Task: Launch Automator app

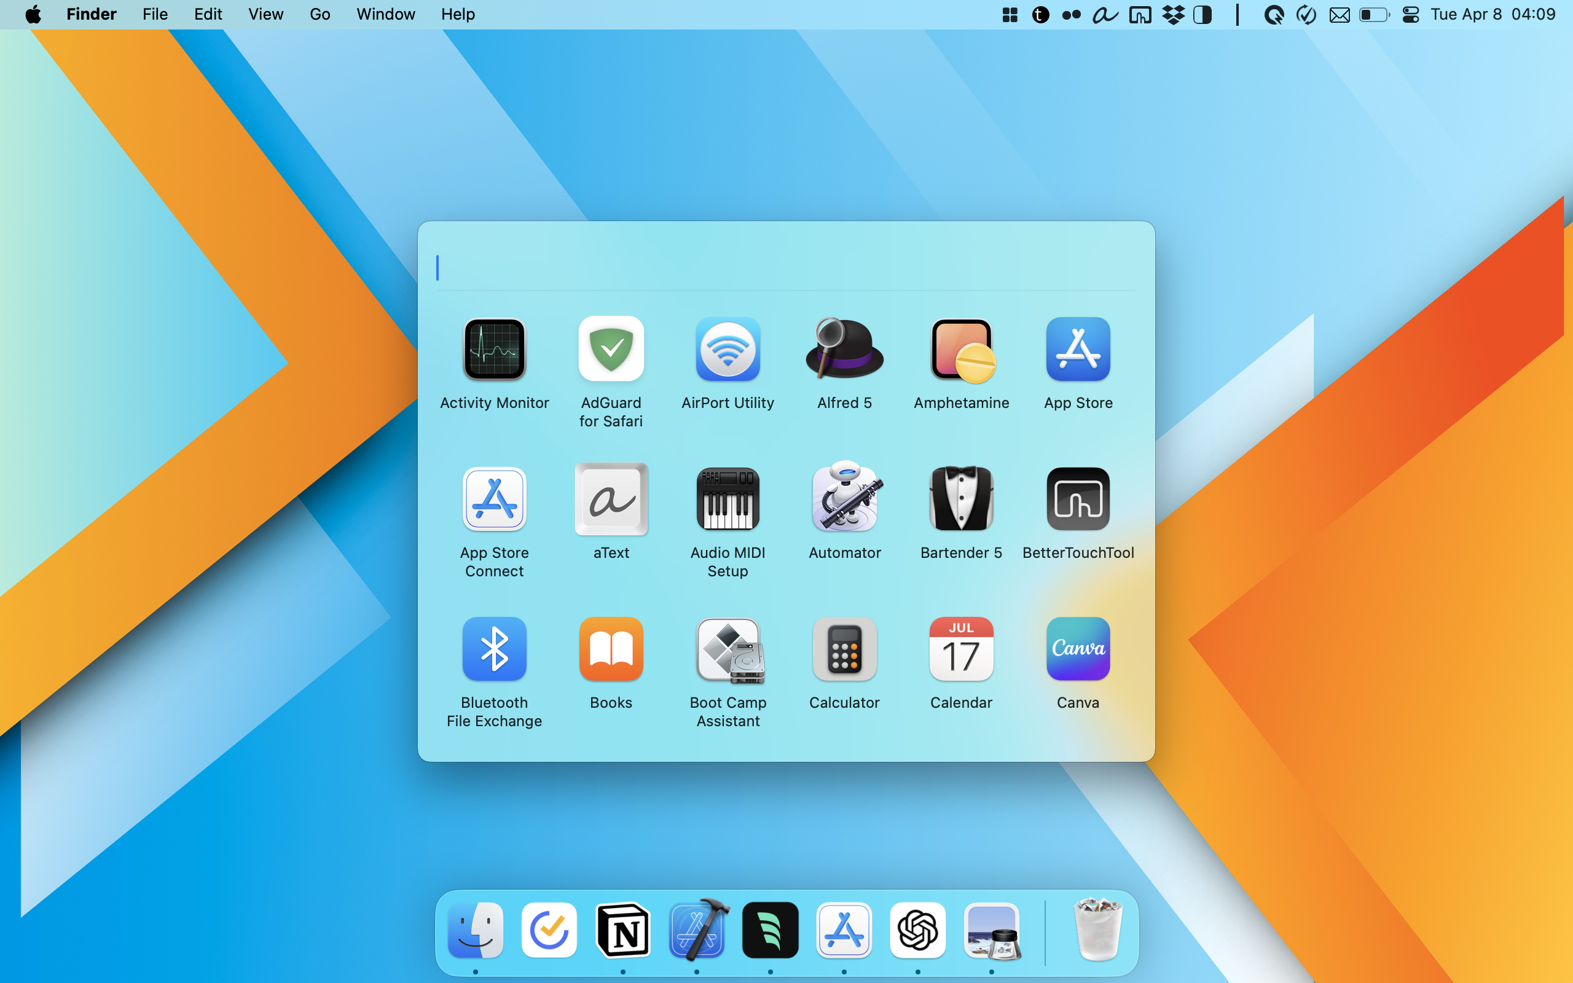Action: (x=844, y=499)
